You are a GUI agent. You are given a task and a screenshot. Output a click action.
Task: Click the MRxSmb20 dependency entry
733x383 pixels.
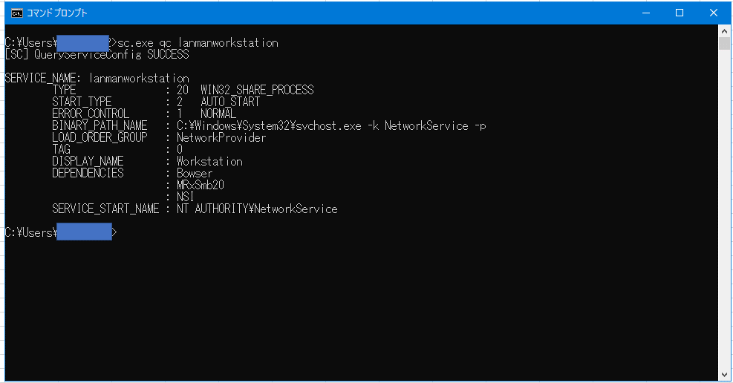200,185
